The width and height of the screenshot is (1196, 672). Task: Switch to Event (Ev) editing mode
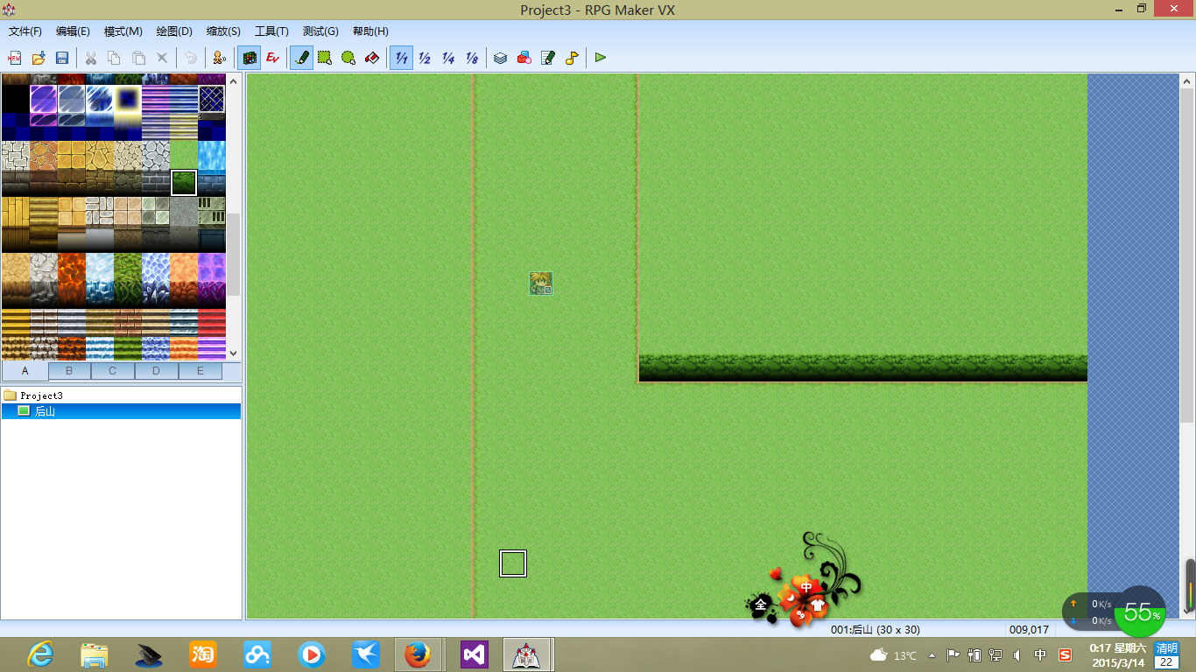pos(273,58)
